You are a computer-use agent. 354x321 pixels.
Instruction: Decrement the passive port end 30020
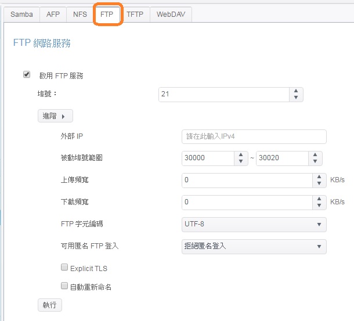pyautogui.click(x=315, y=161)
